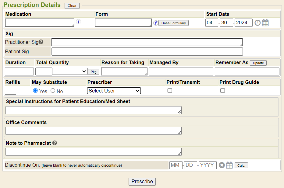Expand the Total Quantity unit dropdown
The width and height of the screenshot is (284, 188).
(70, 71)
